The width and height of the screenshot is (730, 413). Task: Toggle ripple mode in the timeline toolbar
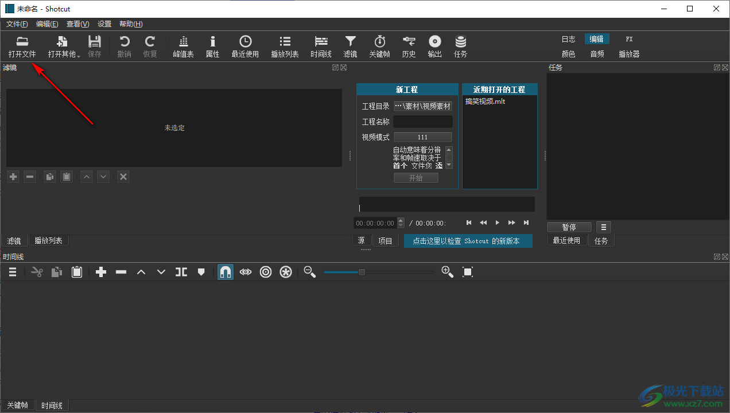pyautogui.click(x=266, y=272)
